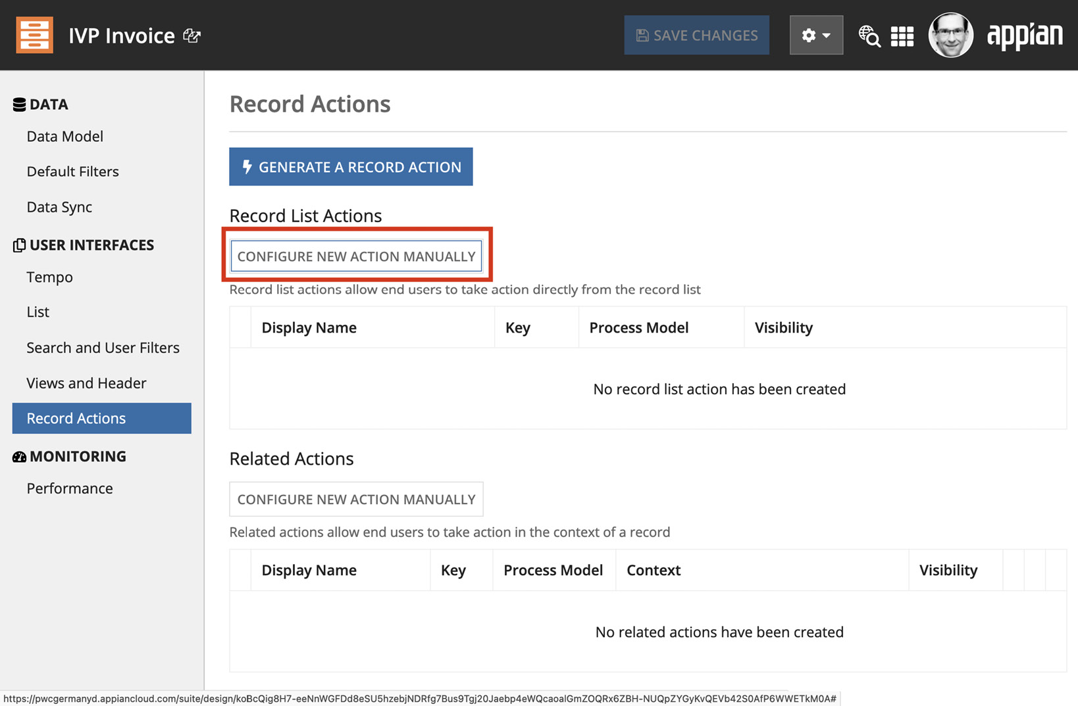Click the Record Actions page heading

(x=310, y=104)
